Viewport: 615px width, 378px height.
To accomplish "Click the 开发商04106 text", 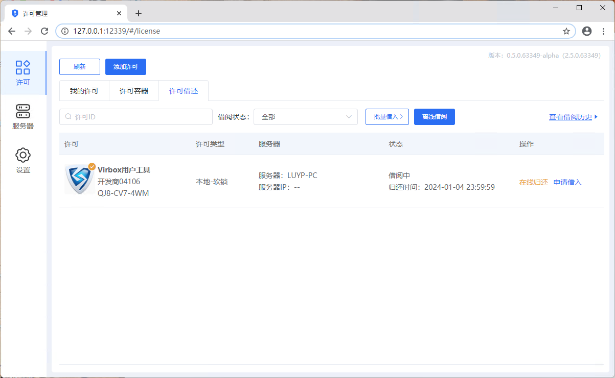I will tap(119, 181).
